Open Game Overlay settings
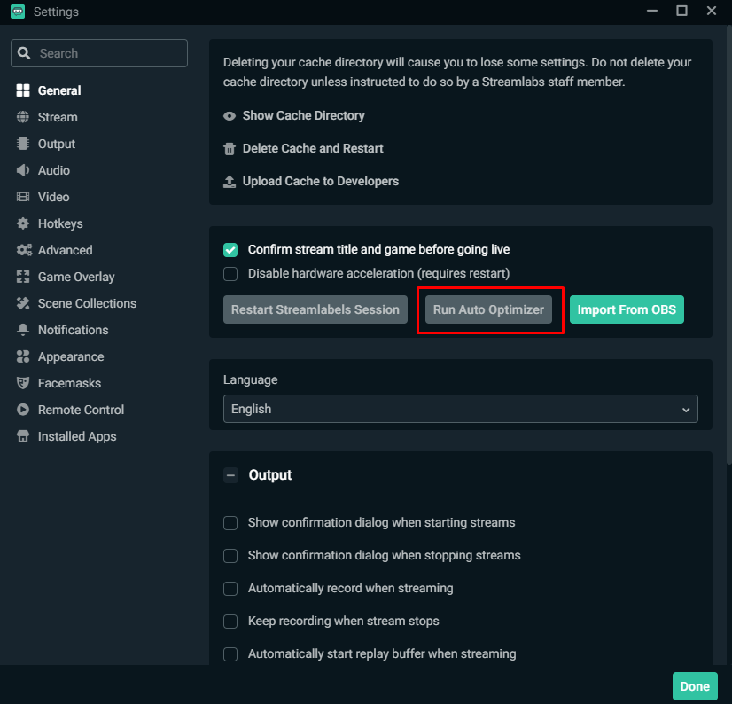 pyautogui.click(x=76, y=277)
